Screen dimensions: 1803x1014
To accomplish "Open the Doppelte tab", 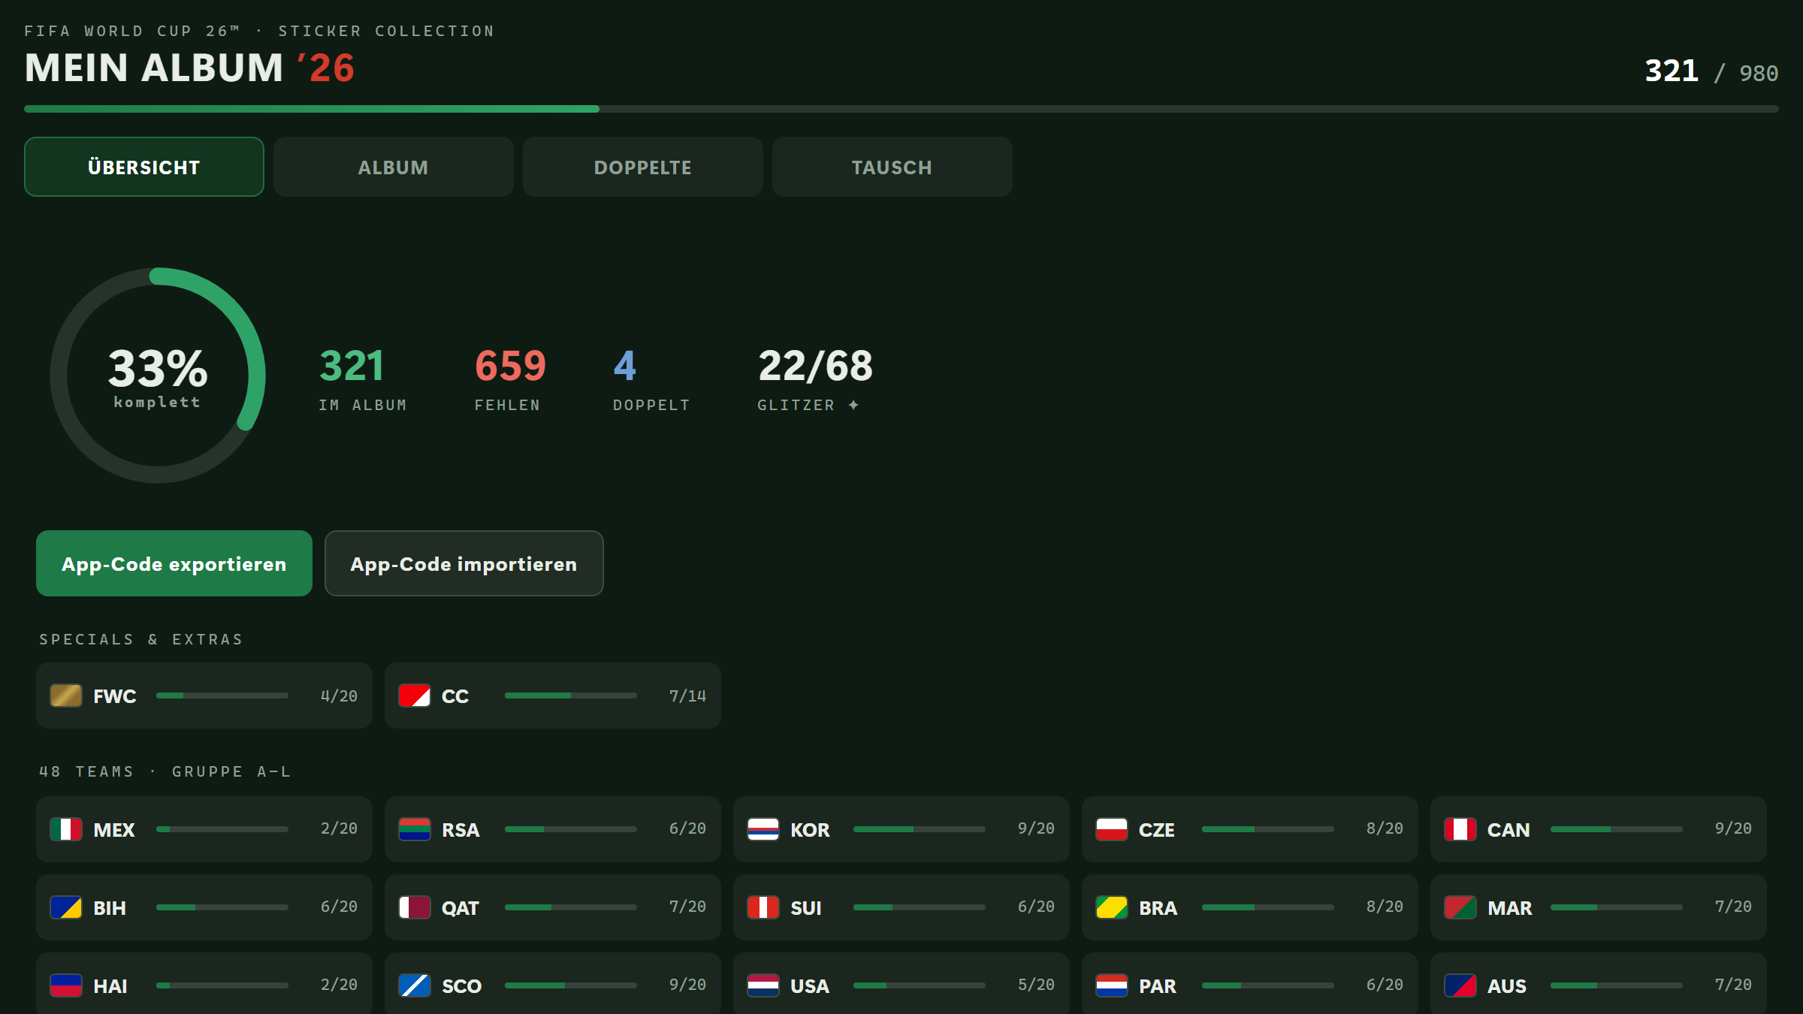I will pos(643,167).
